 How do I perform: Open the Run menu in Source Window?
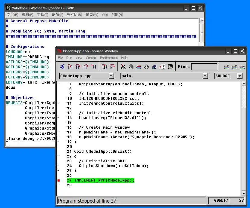(69, 58)
